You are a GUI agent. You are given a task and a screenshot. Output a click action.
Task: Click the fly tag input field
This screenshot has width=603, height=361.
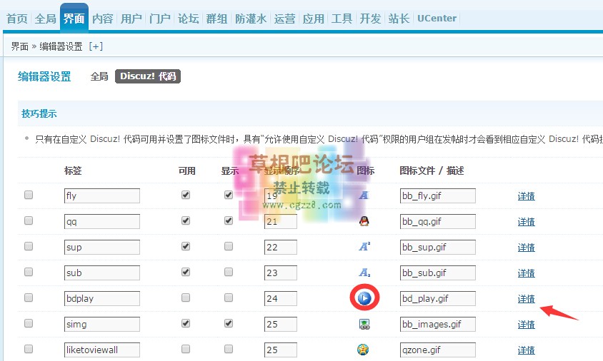pyautogui.click(x=102, y=195)
